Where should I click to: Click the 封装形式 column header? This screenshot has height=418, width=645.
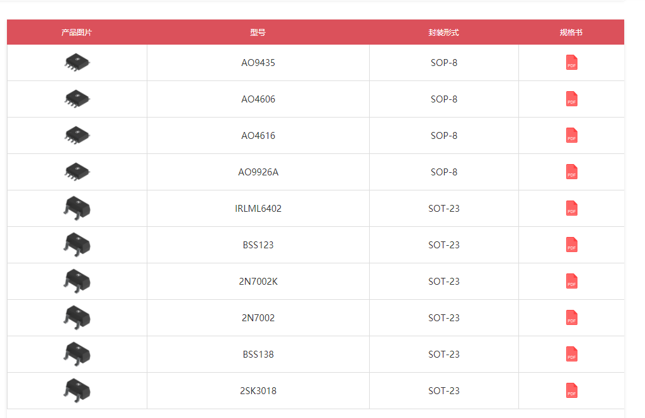[443, 33]
